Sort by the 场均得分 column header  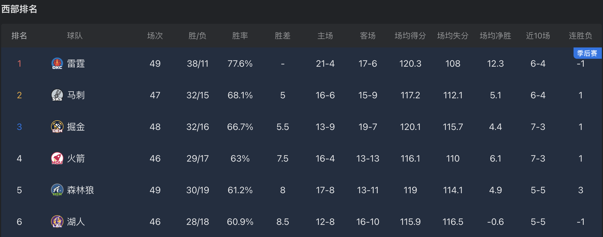(410, 36)
